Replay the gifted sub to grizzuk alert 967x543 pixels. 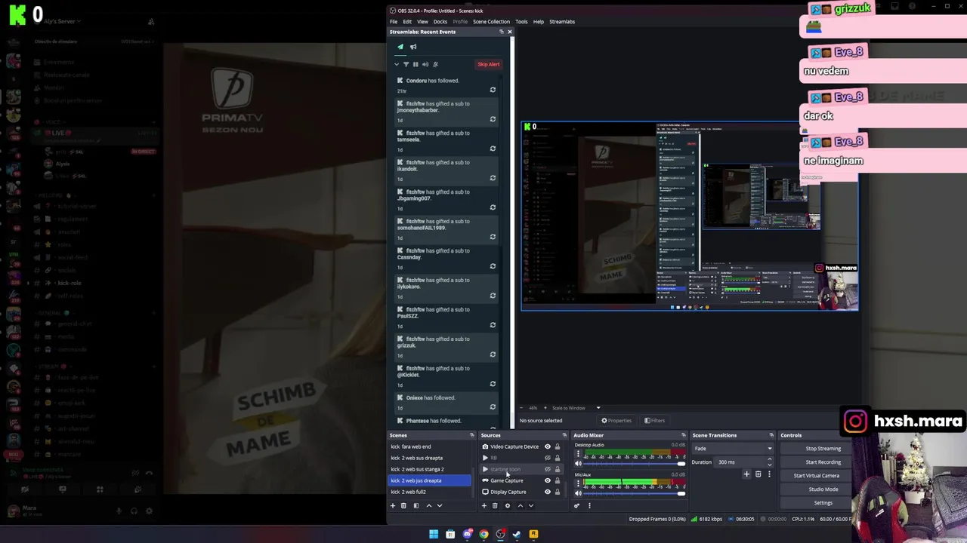click(493, 354)
